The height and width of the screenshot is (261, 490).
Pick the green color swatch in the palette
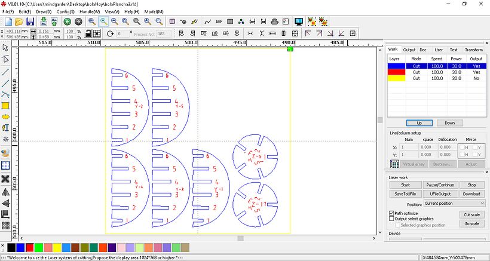click(x=38, y=248)
